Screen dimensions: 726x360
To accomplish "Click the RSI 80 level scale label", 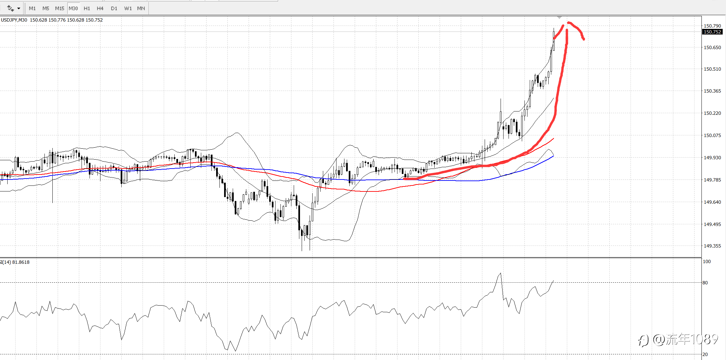I will [705, 283].
